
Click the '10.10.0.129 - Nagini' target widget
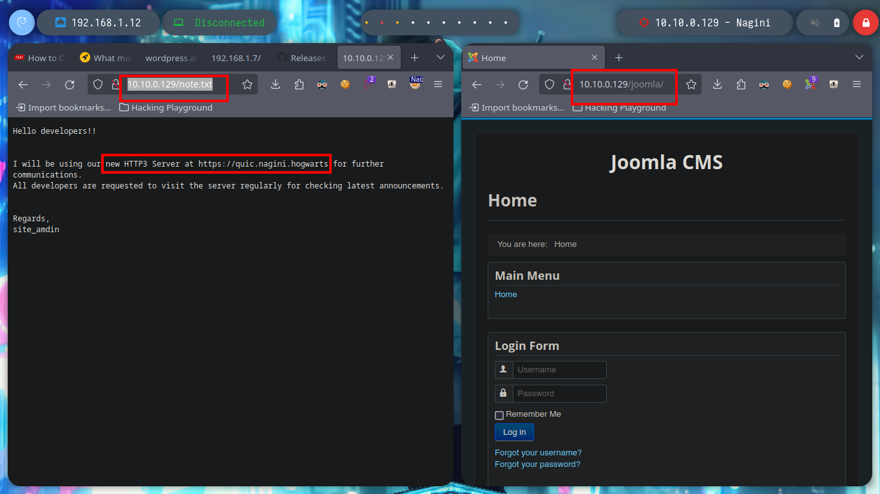pos(703,23)
